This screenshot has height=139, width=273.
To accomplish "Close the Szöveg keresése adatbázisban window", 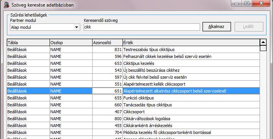I will click(261, 3).
